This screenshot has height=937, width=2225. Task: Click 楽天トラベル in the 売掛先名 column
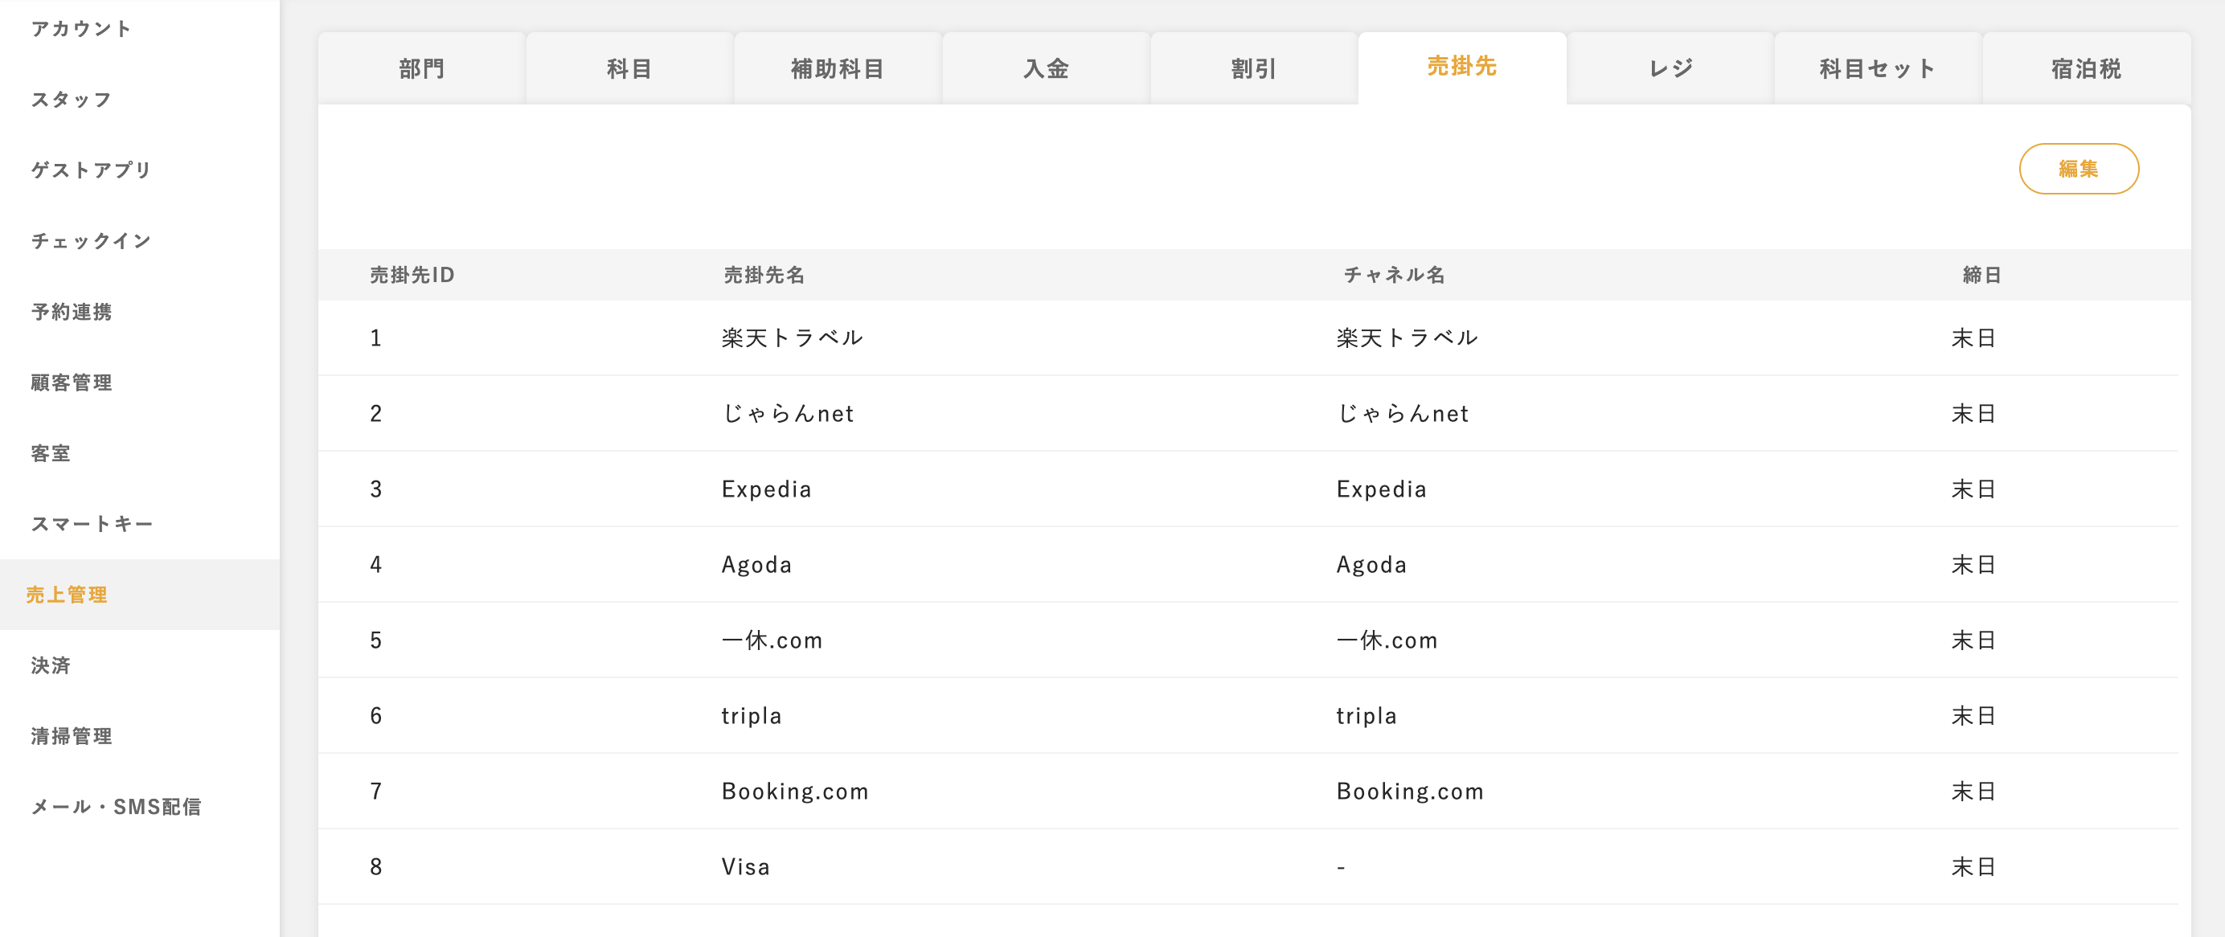click(x=793, y=338)
